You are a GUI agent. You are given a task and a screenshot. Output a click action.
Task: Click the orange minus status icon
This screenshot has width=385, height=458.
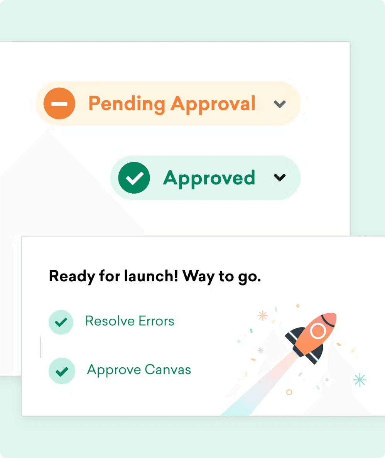[x=59, y=103]
